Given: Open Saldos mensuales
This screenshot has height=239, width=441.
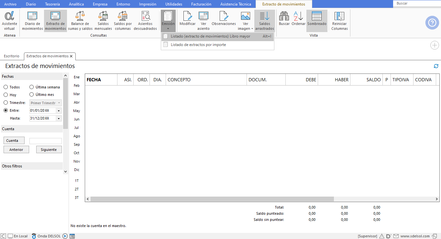Looking at the screenshot, I should click(x=103, y=21).
